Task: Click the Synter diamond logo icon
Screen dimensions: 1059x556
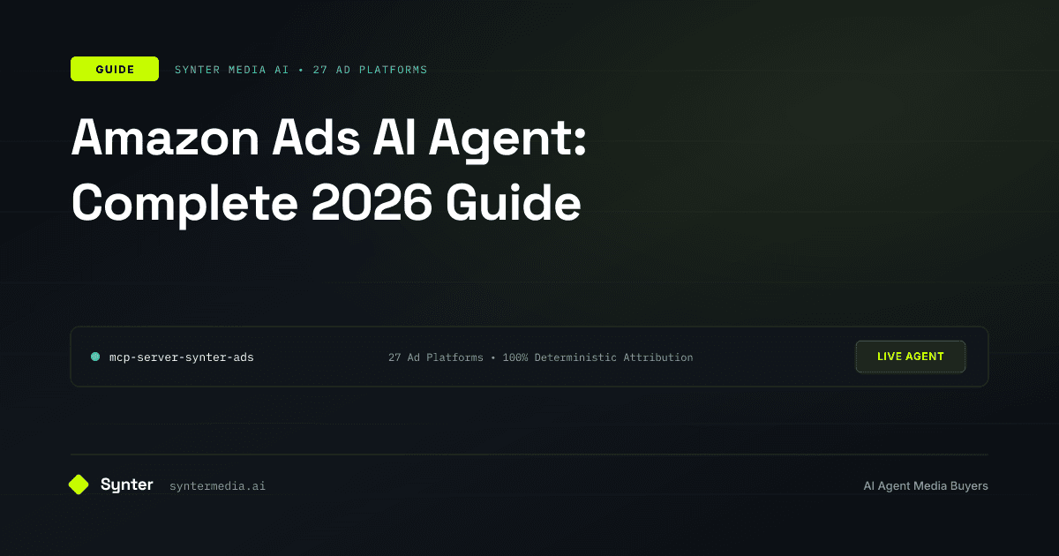Action: [79, 485]
